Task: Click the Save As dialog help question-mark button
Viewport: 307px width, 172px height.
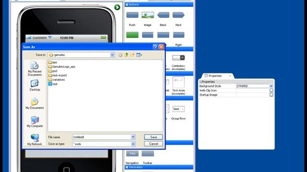Action: coord(155,47)
